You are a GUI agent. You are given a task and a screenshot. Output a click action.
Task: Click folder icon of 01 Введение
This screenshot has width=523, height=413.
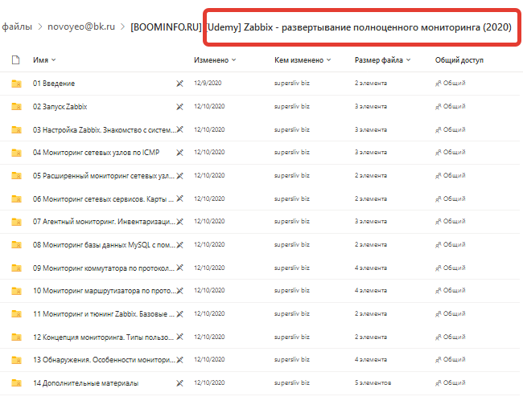pos(16,84)
